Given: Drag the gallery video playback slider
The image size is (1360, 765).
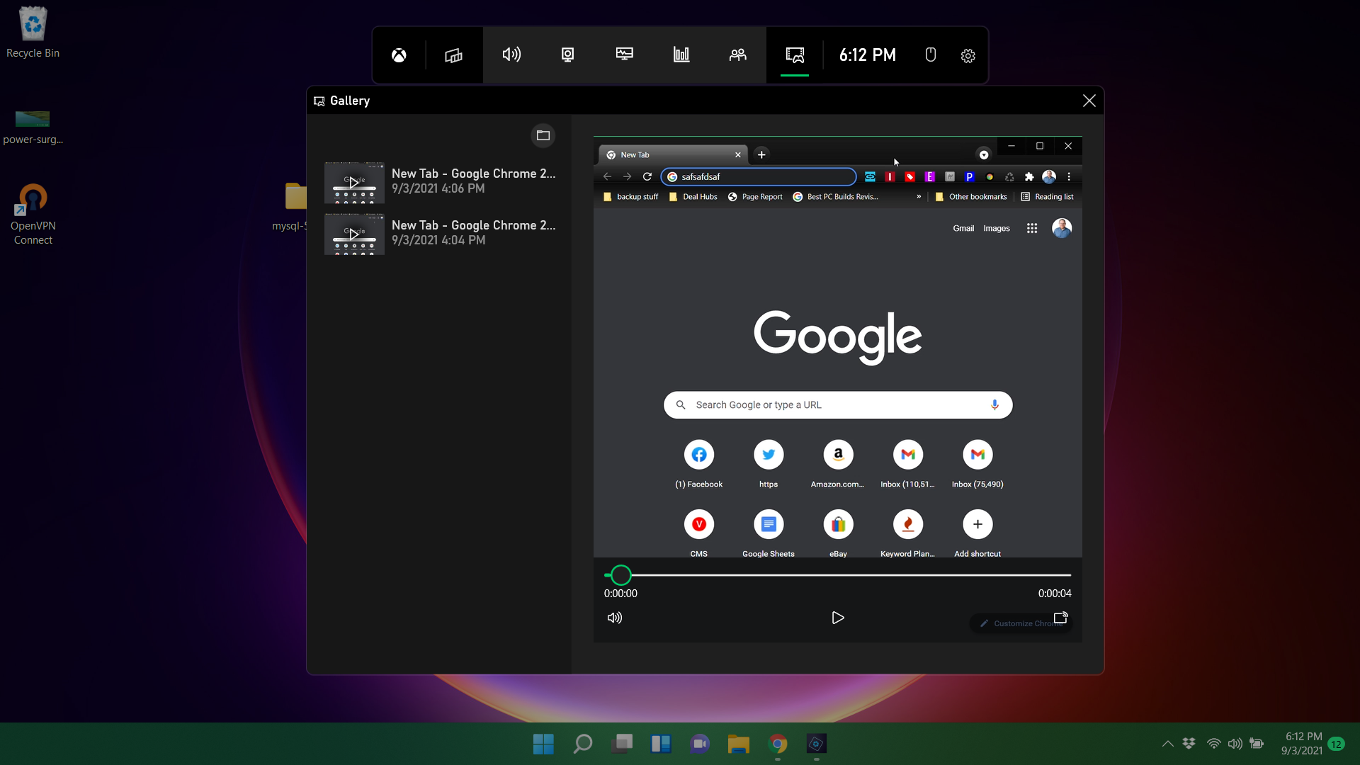Looking at the screenshot, I should pyautogui.click(x=622, y=574).
